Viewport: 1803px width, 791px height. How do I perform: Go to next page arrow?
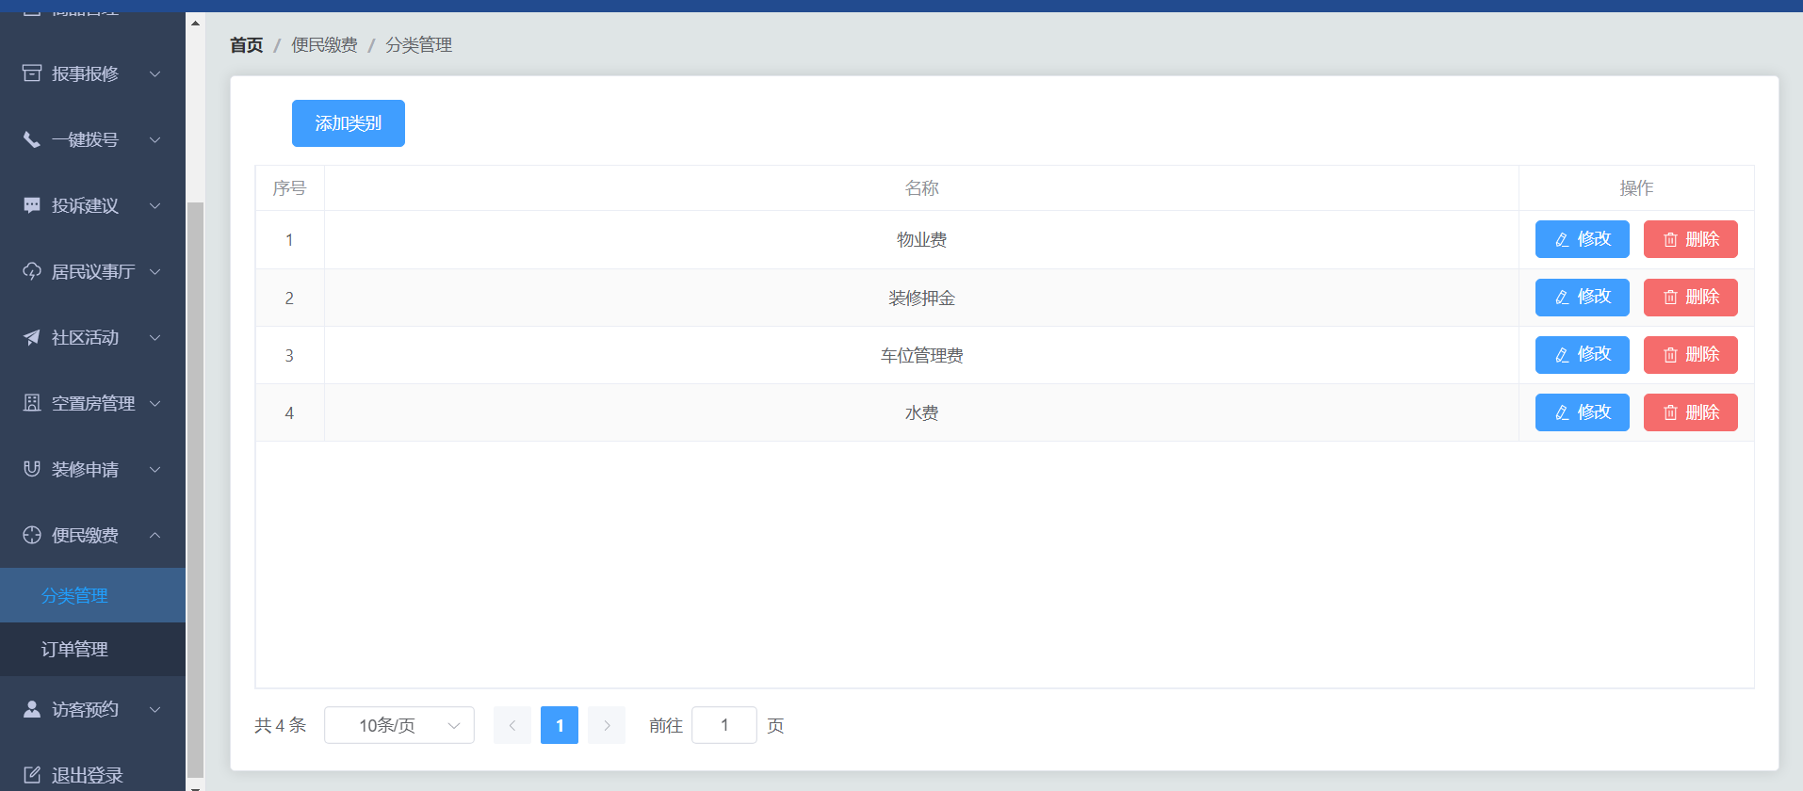coord(607,725)
